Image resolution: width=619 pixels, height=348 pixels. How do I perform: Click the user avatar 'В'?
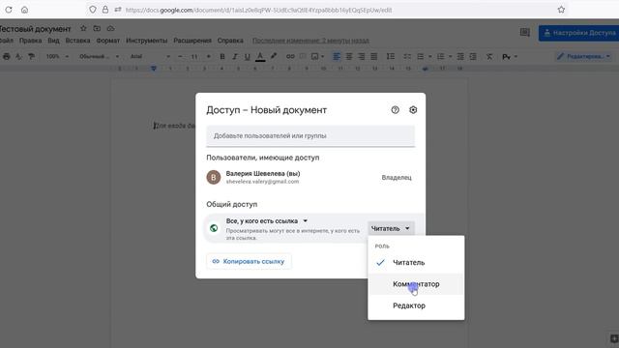click(214, 177)
